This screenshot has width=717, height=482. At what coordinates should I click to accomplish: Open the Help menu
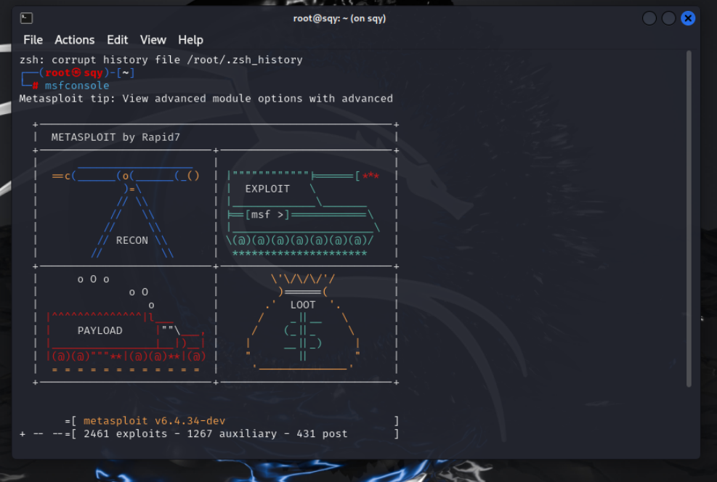[x=190, y=40]
